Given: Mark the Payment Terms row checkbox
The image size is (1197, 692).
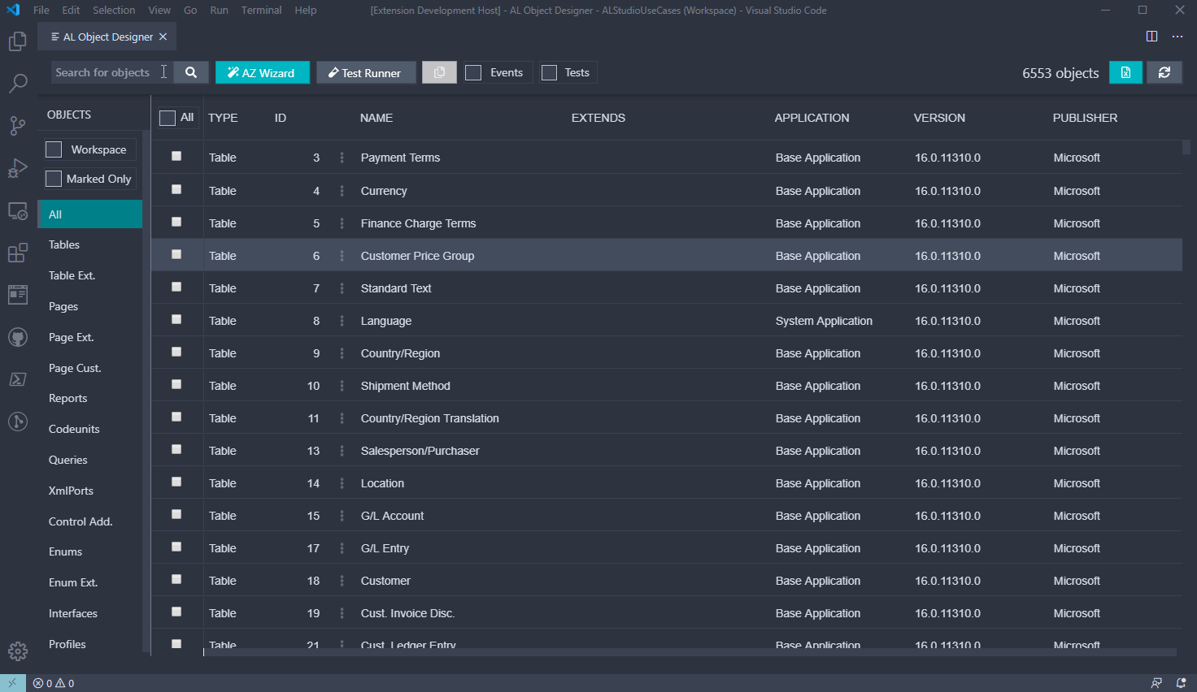Looking at the screenshot, I should [176, 156].
